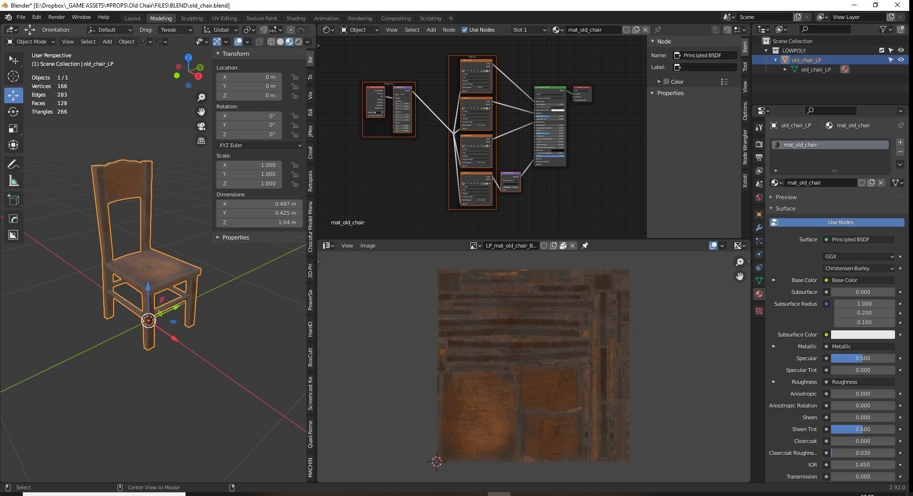Toggle the lock for Location X
The height and width of the screenshot is (496, 913).
click(x=295, y=77)
